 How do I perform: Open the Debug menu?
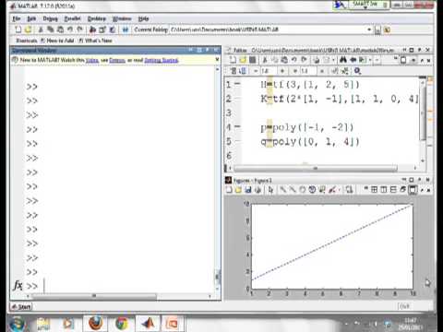(x=50, y=18)
